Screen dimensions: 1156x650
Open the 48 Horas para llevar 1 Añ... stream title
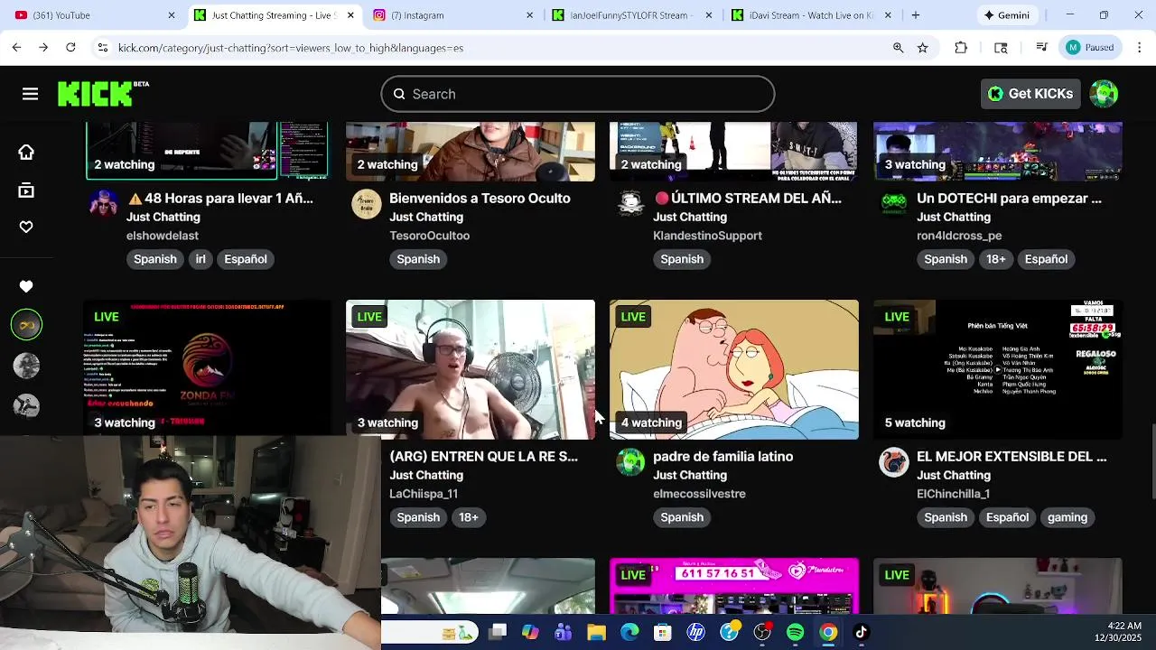(220, 199)
